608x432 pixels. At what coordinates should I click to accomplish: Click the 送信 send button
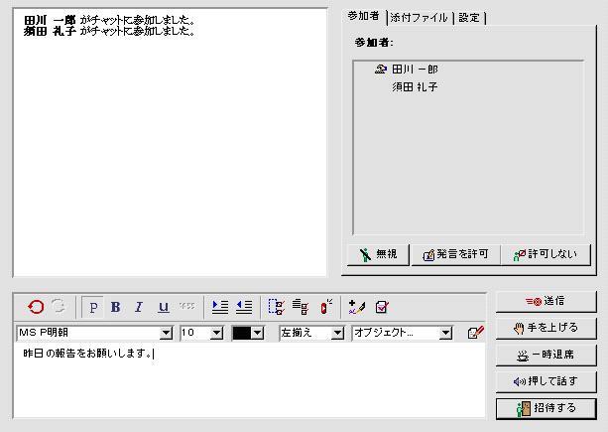point(545,301)
